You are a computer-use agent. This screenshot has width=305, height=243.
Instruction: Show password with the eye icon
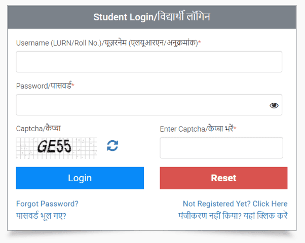coord(274,105)
